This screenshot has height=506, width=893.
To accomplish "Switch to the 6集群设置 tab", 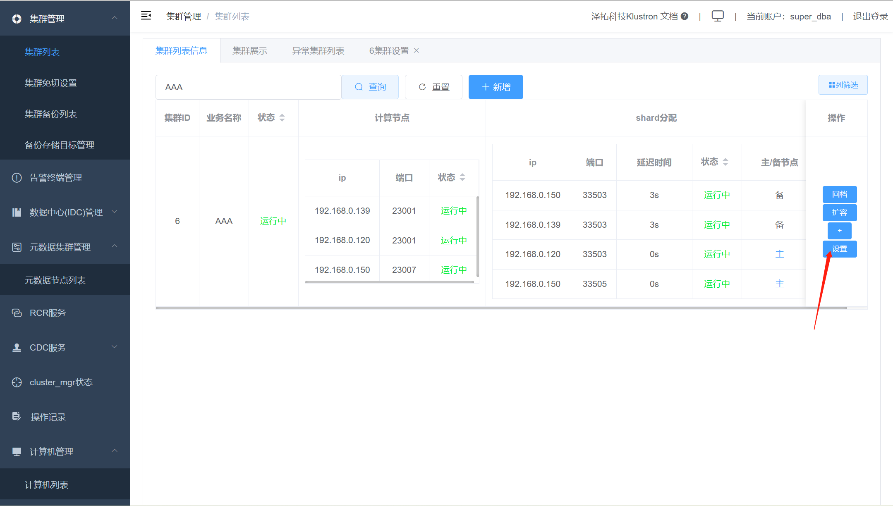I will [x=389, y=50].
